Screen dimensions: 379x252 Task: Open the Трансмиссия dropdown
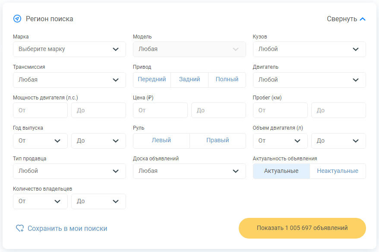(69, 80)
